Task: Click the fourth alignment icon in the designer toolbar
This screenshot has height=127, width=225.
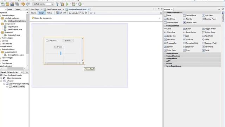Action: pos(80,13)
